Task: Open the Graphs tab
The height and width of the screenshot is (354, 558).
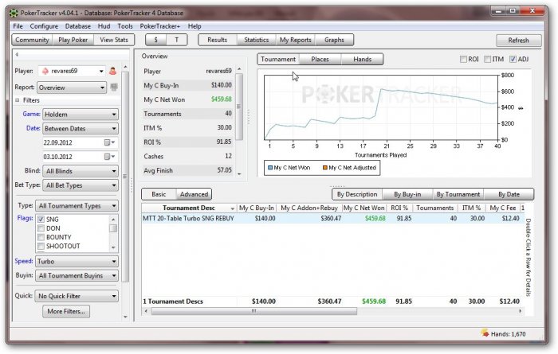Action: coord(334,40)
